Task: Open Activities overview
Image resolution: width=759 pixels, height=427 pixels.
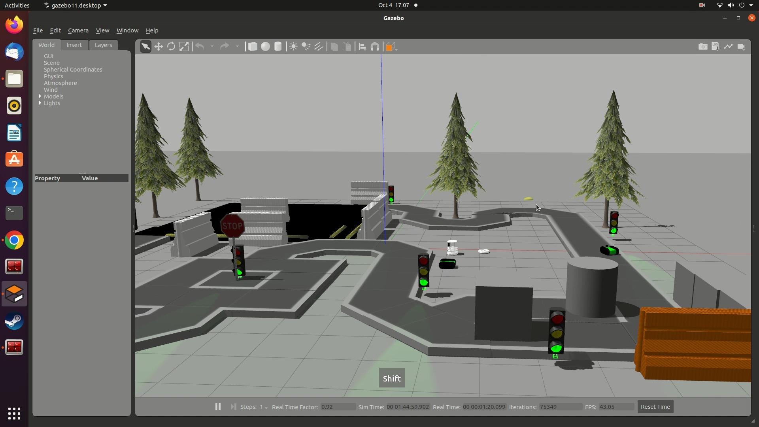Action: tap(17, 5)
